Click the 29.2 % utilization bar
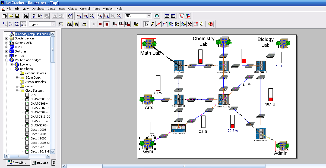The height and width of the screenshot is (168, 326). [x=232, y=121]
